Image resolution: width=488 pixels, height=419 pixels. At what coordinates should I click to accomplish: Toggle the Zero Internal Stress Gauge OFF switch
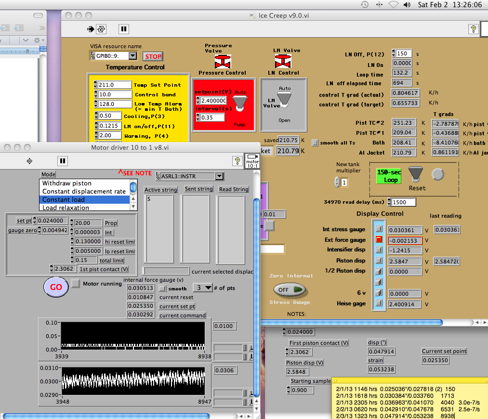(x=290, y=289)
